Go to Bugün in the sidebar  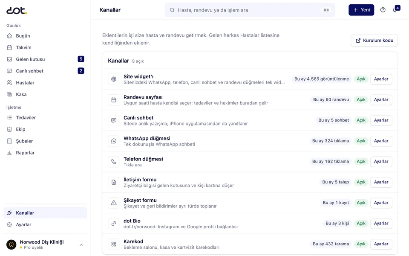[x=45, y=36]
